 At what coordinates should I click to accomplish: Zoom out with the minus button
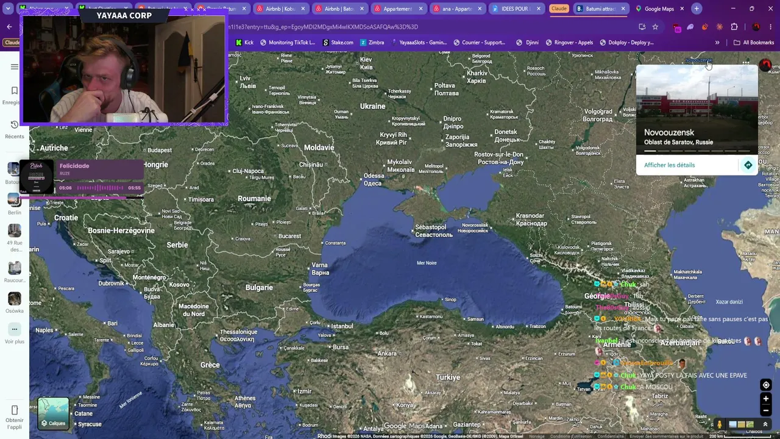point(766,410)
